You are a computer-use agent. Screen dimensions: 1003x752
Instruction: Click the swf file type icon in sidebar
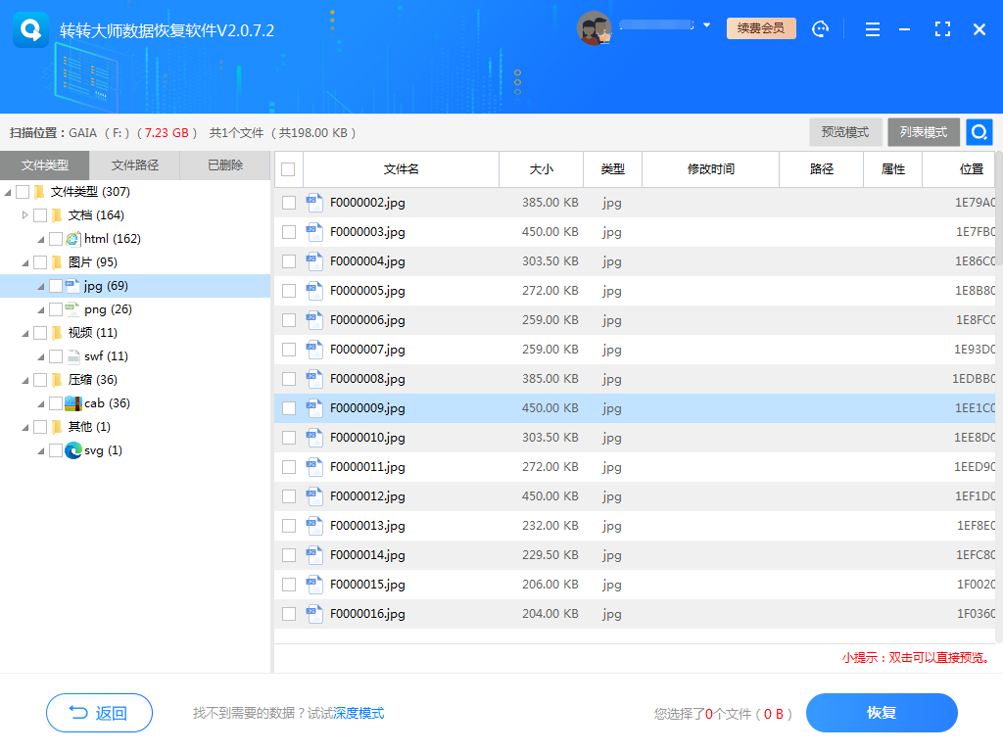(x=72, y=355)
